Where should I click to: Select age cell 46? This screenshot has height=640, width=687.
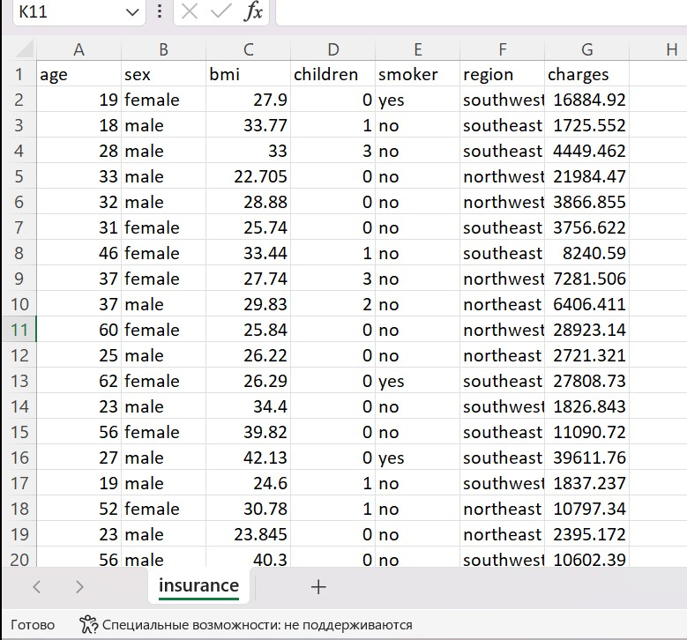click(x=78, y=253)
